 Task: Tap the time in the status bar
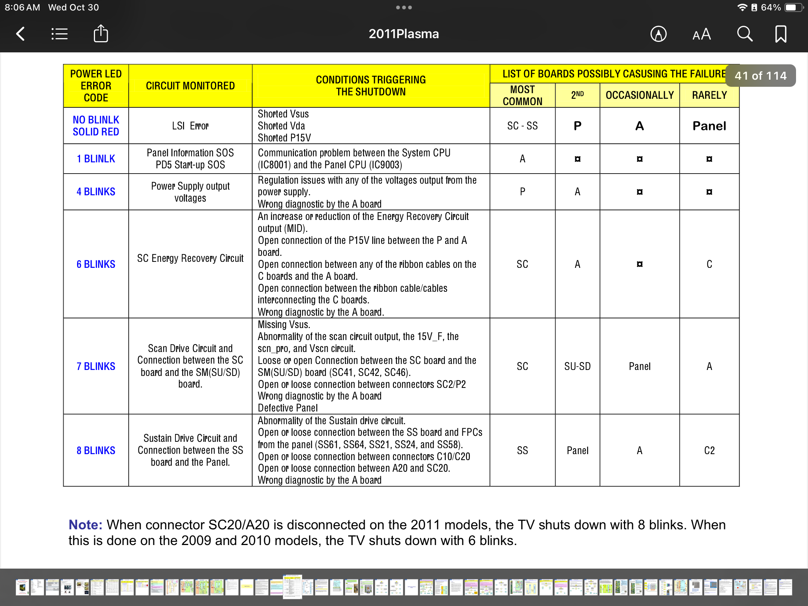[22, 7]
